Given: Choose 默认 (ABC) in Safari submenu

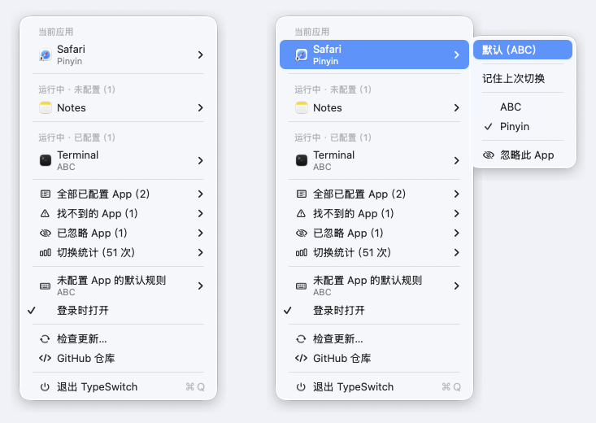Looking at the screenshot, I should [x=523, y=50].
